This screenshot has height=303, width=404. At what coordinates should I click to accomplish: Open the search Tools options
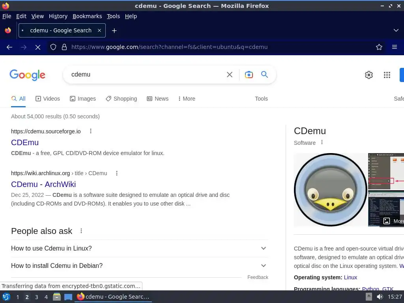point(261,99)
